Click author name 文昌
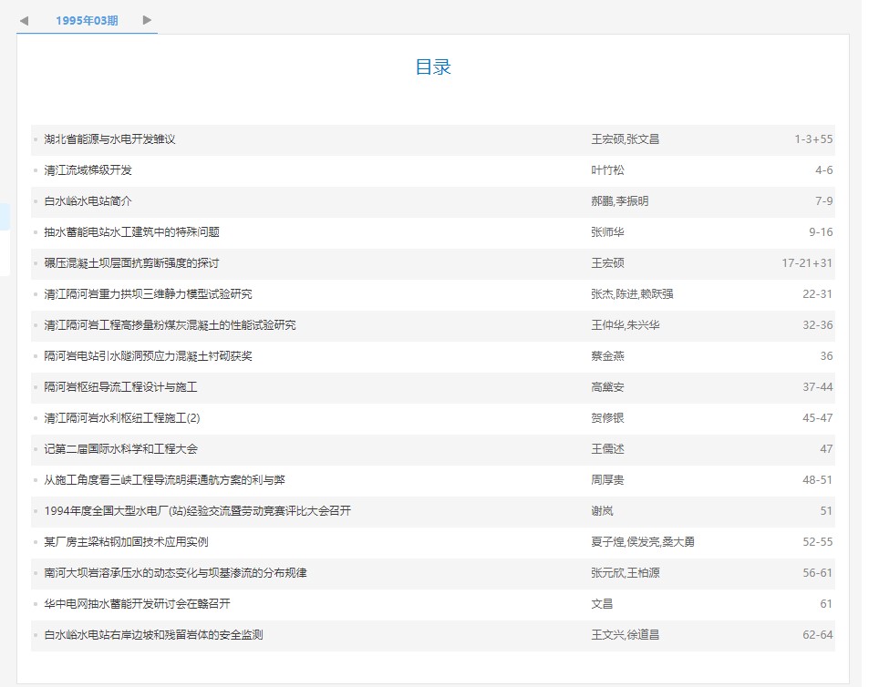The image size is (879, 687). (602, 604)
